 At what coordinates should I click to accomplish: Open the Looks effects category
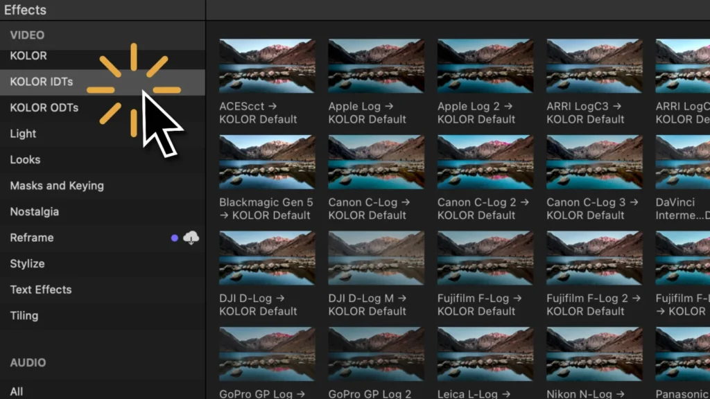point(103,160)
